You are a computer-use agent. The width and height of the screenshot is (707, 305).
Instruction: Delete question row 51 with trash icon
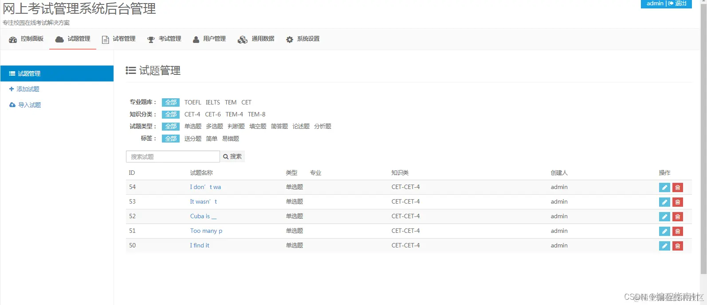[x=678, y=231]
